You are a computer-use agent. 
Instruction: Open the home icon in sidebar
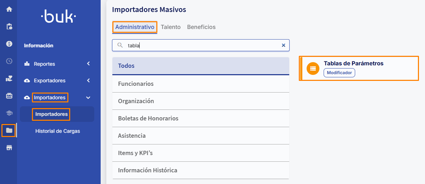[x=9, y=9]
